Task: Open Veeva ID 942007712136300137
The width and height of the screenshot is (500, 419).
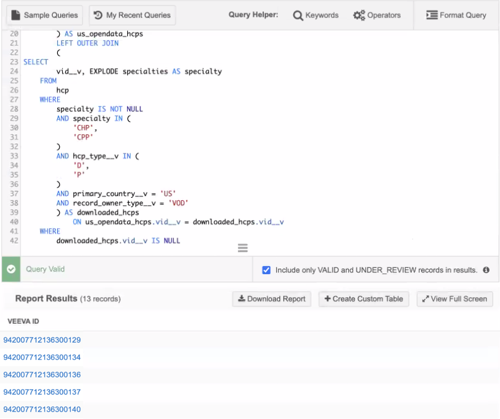Action: (x=42, y=392)
